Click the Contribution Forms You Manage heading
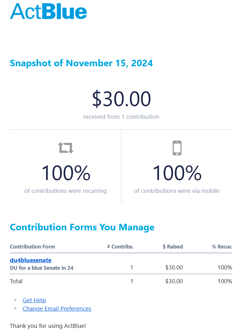Viewport: 234px width, 331px height. pos(82,227)
